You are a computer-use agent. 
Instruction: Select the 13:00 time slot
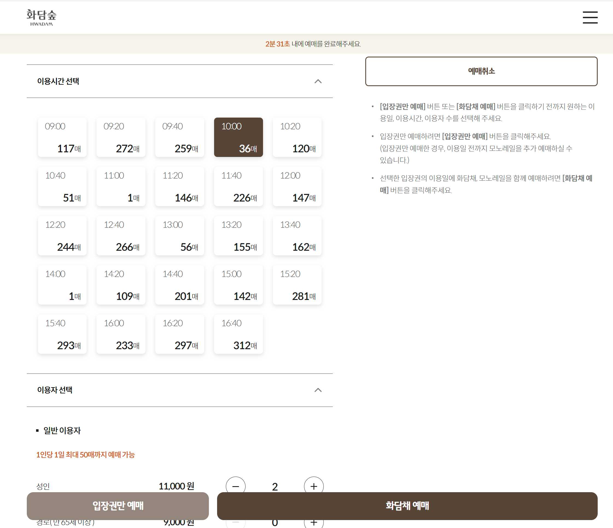[180, 235]
